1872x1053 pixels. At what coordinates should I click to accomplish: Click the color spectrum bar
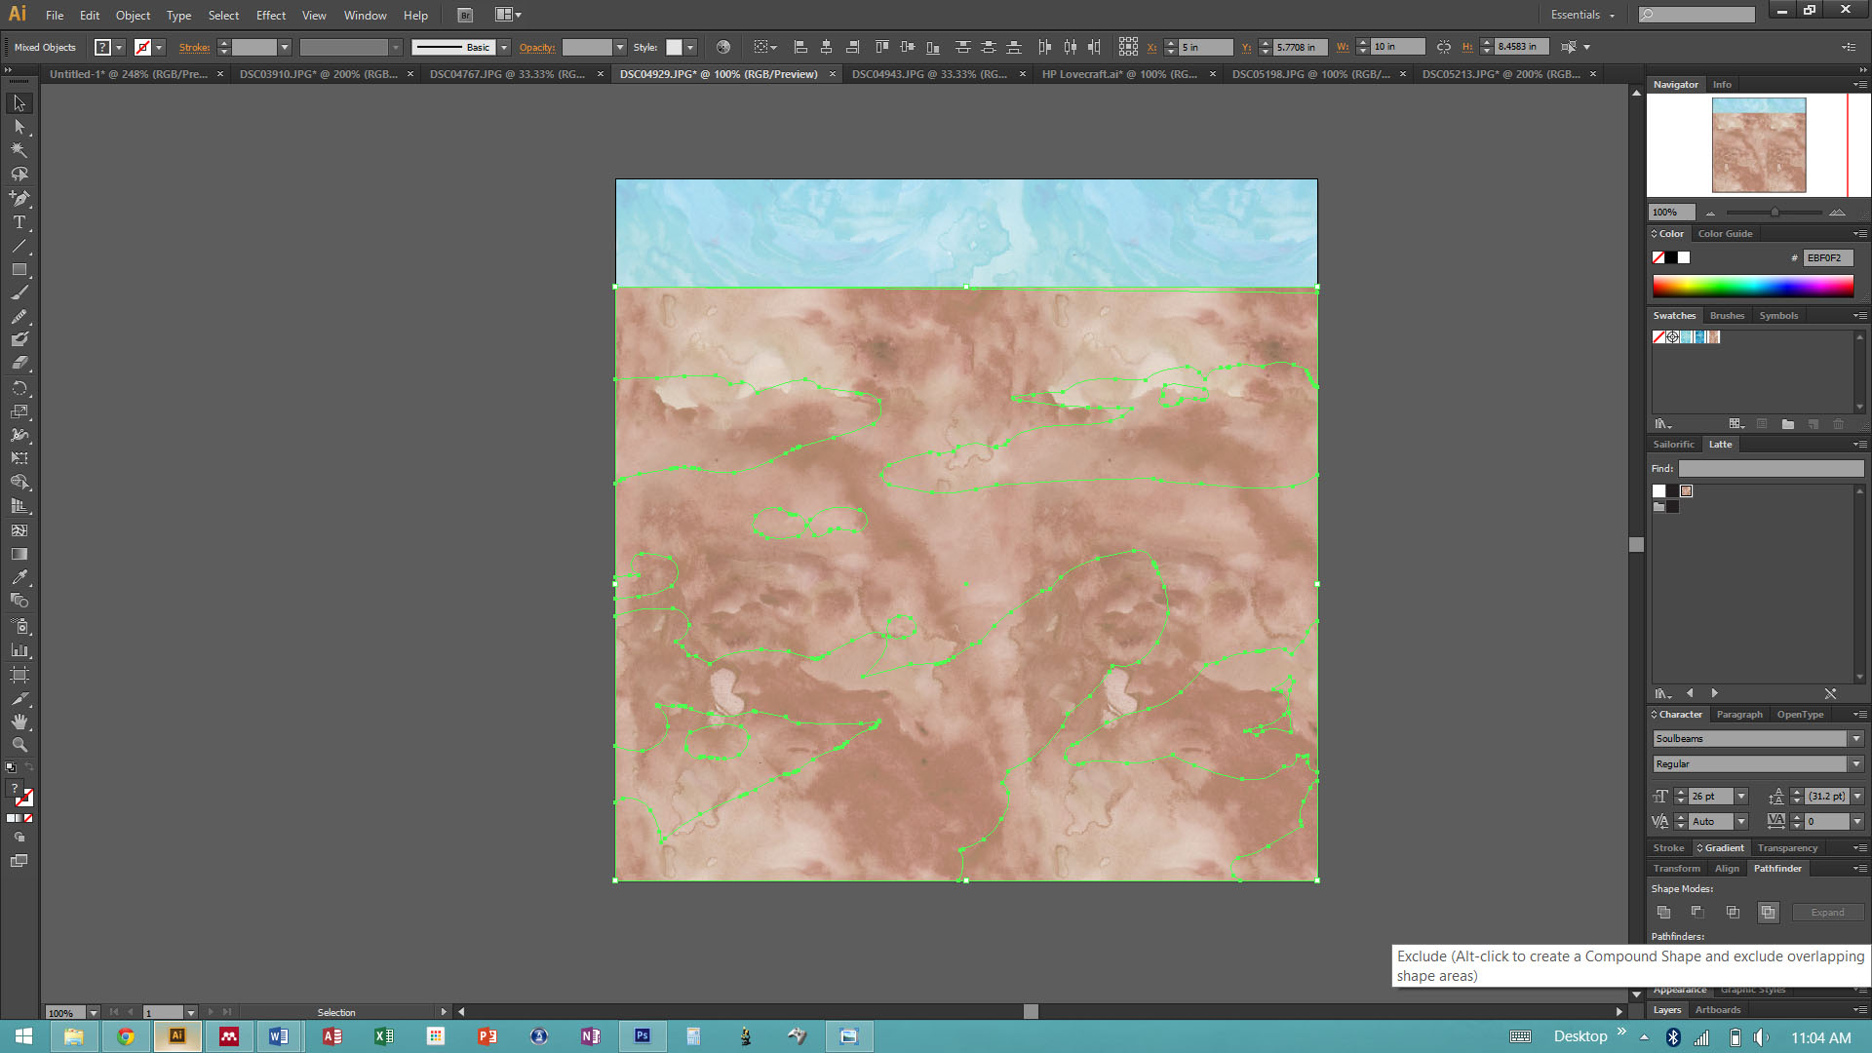click(1752, 286)
